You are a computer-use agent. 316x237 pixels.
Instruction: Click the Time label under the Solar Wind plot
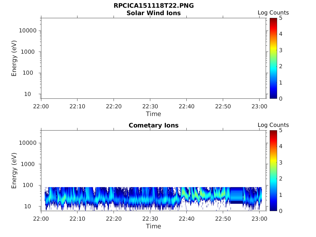[154, 114]
